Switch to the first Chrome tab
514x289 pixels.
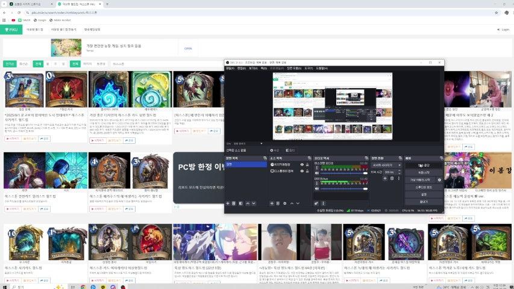point(30,4)
